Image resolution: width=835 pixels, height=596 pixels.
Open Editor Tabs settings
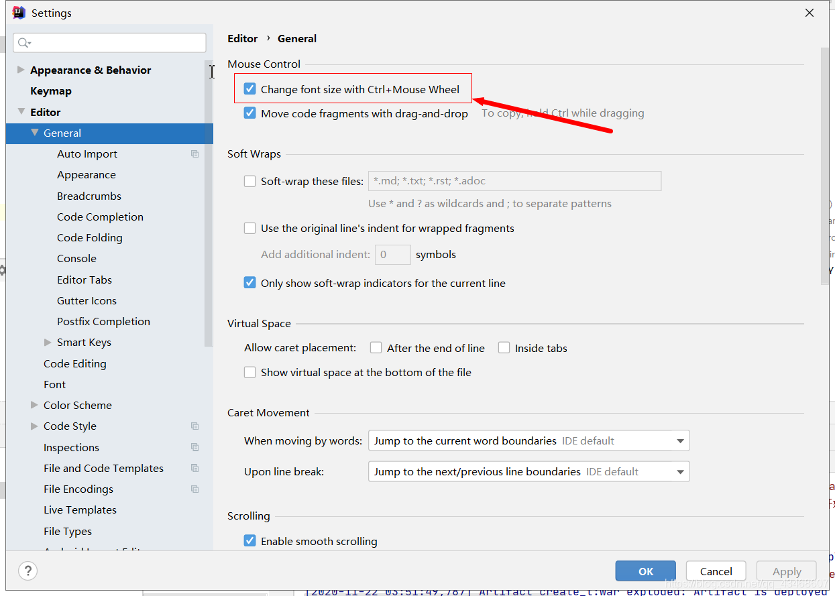85,280
